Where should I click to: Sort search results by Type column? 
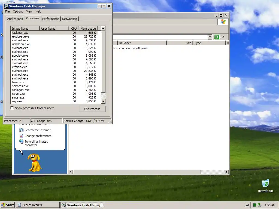[x=209, y=43]
